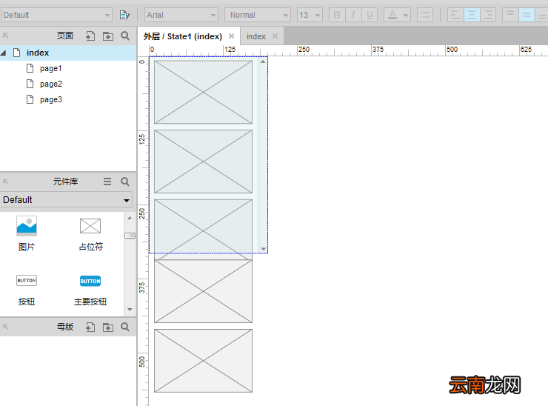Align text left

(x=455, y=15)
